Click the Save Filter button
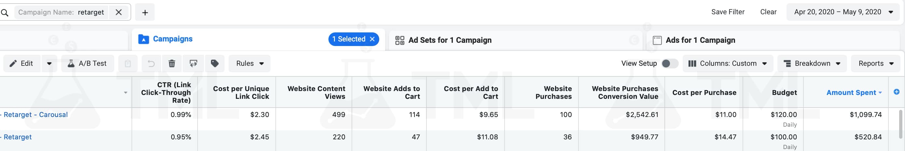Screen dimensions: 905x151 coord(728,12)
